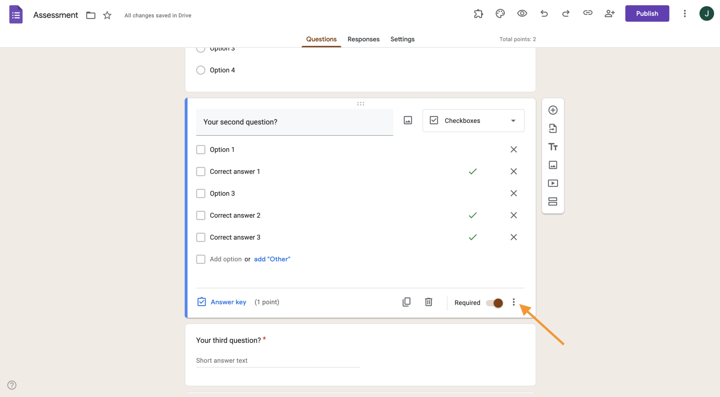Copy the form link icon
720x397 pixels.
click(587, 13)
